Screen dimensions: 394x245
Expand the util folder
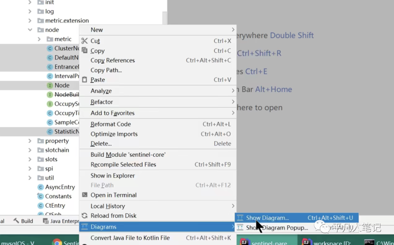(30, 178)
